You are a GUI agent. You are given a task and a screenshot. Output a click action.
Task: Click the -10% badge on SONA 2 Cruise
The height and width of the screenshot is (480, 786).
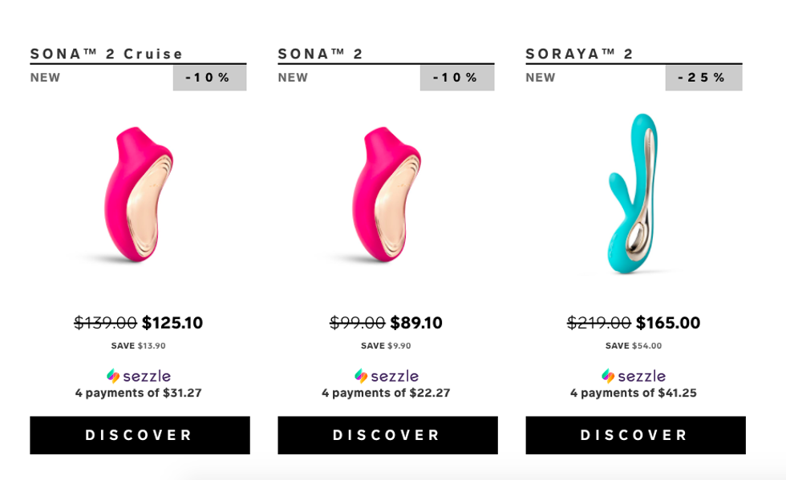tap(209, 78)
